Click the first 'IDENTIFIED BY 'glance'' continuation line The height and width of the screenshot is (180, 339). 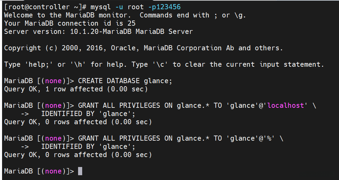pyautogui.click(x=88, y=114)
